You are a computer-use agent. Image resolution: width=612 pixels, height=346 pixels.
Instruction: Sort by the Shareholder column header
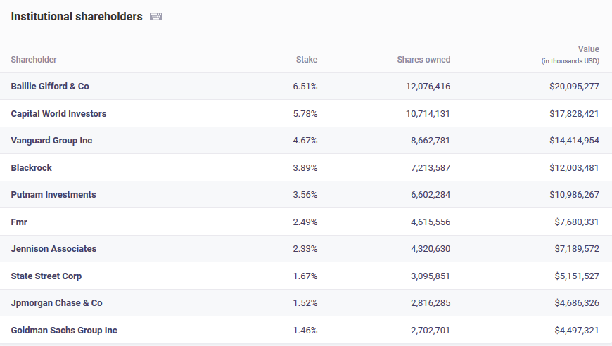tap(34, 60)
